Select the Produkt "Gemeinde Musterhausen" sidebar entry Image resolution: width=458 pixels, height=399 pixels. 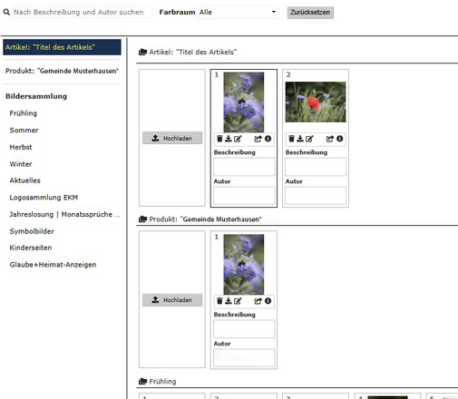[62, 71]
